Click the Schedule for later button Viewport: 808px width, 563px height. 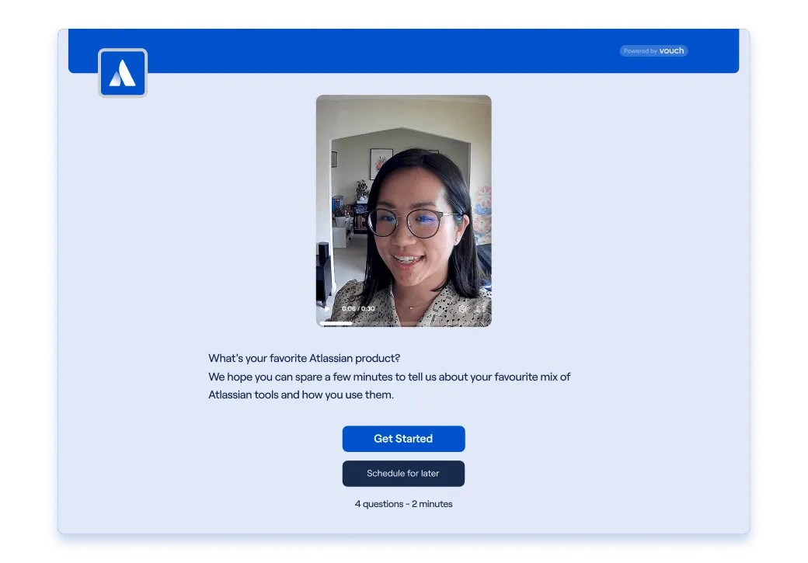(x=403, y=474)
